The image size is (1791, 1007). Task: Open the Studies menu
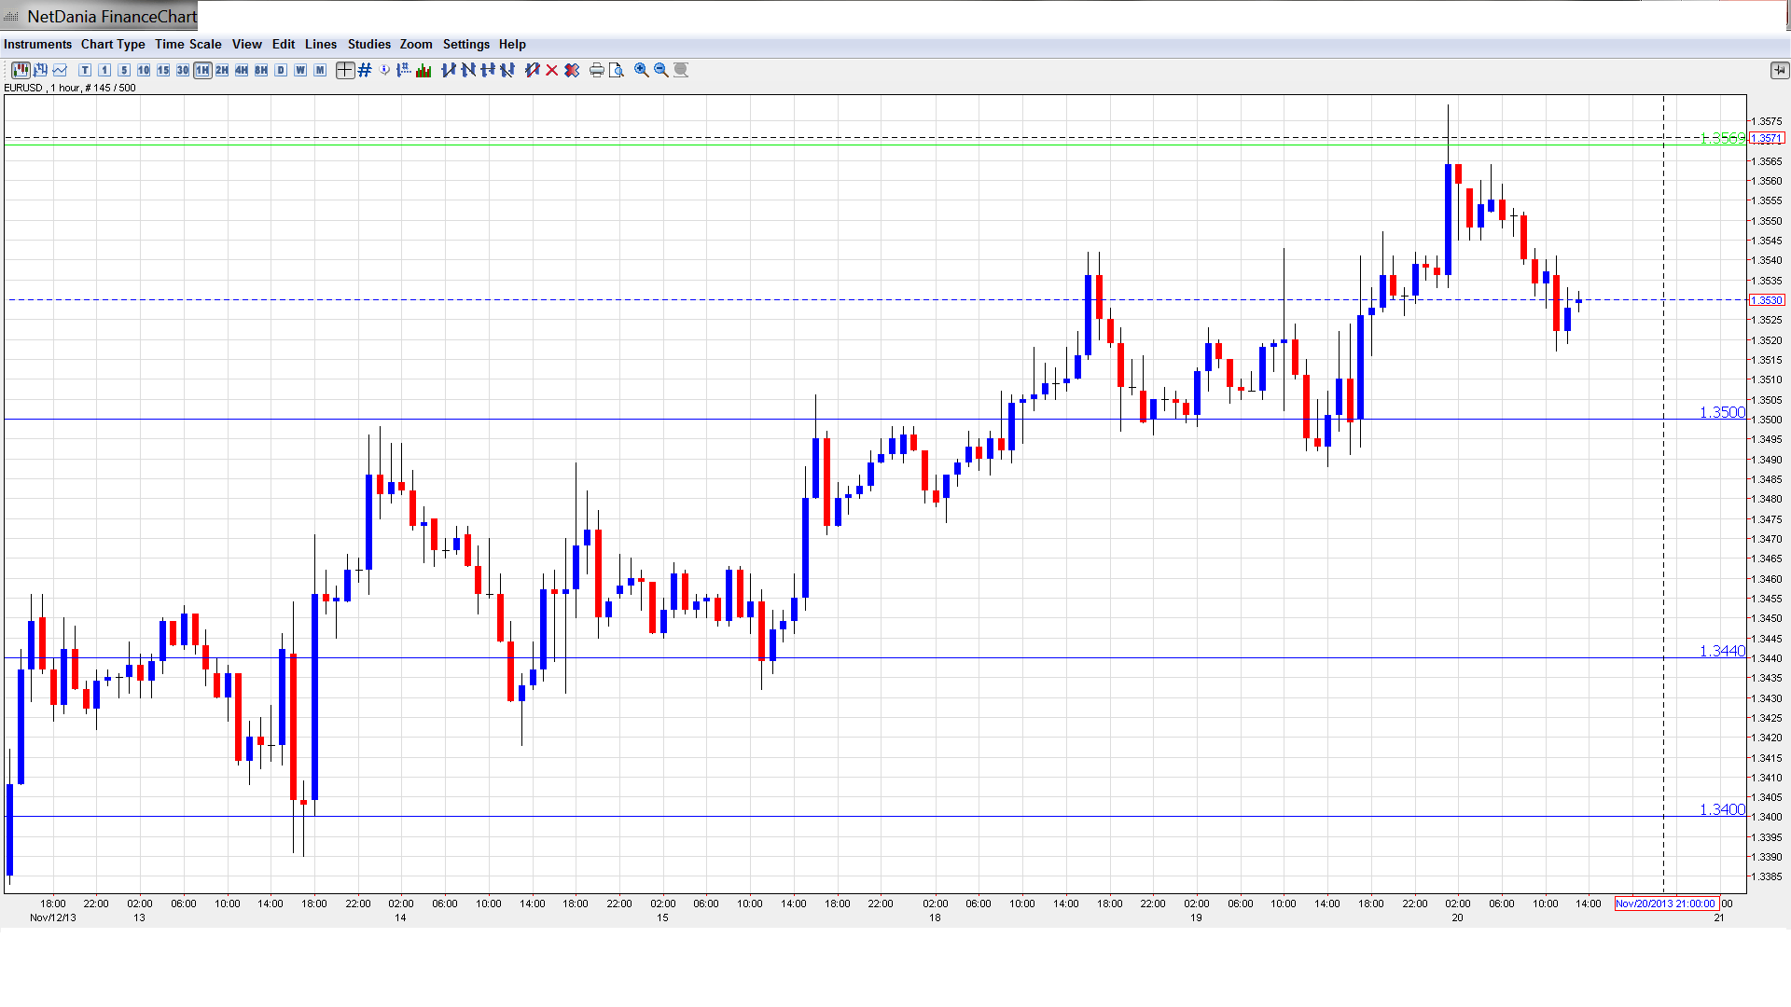(368, 44)
